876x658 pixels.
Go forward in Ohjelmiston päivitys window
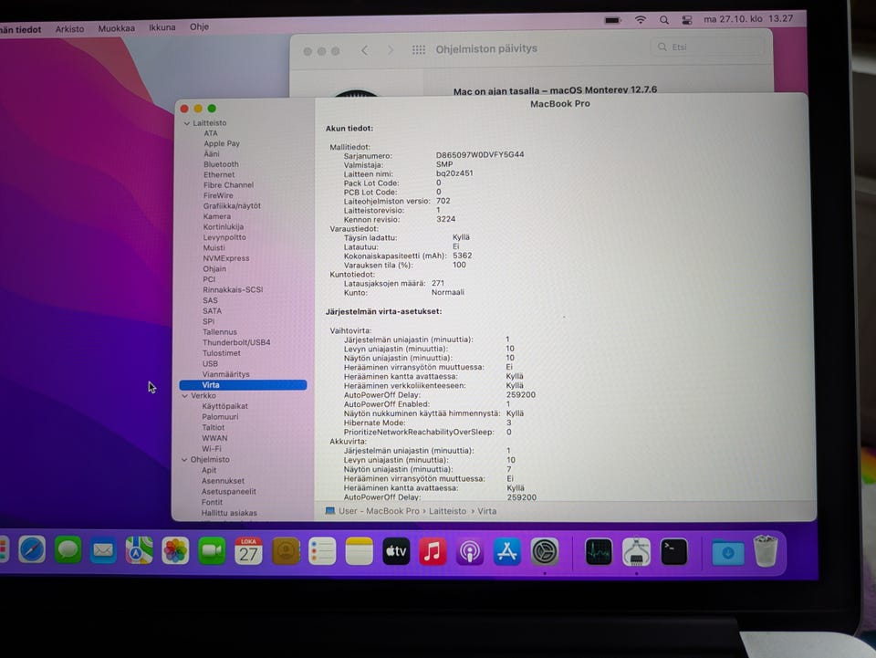tap(390, 50)
